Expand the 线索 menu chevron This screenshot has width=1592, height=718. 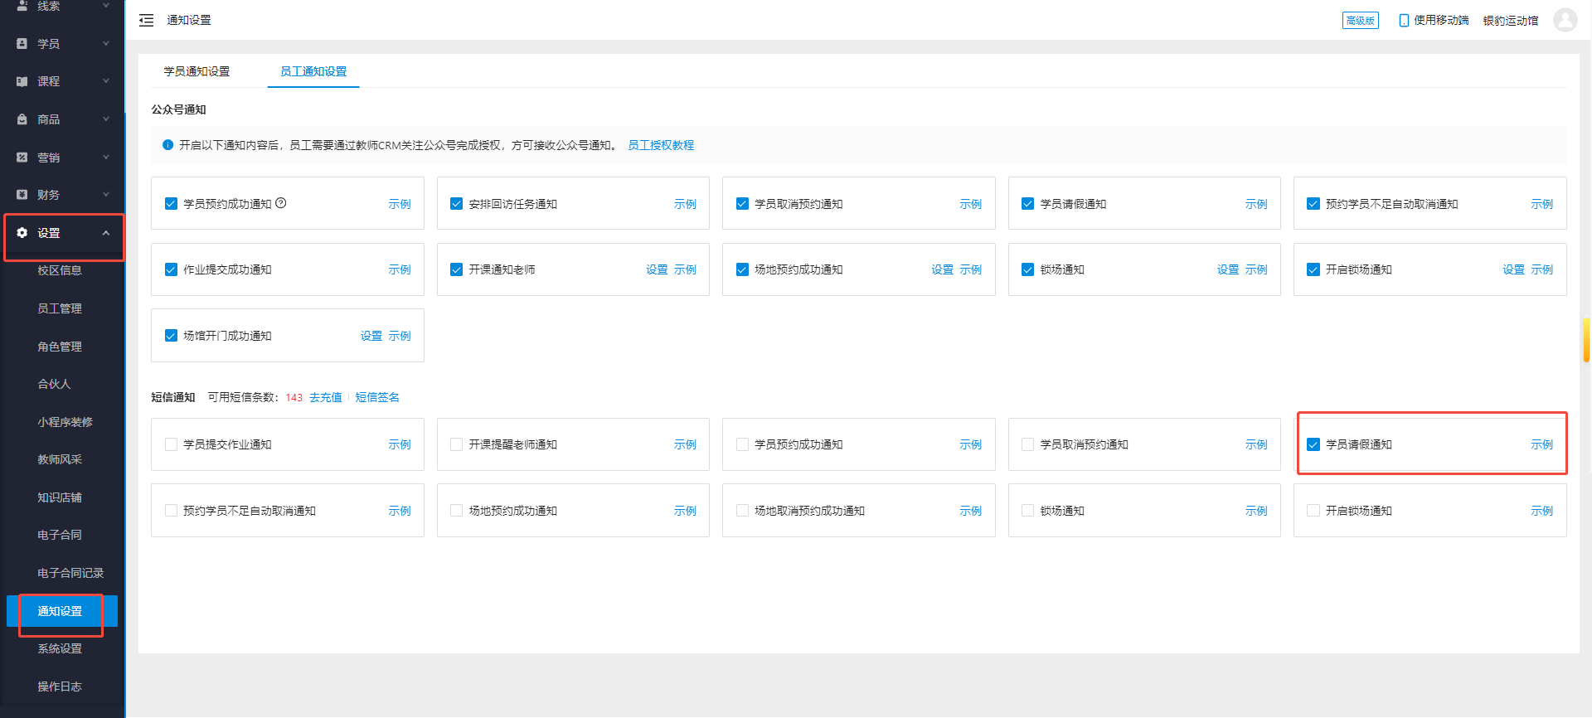click(x=106, y=5)
